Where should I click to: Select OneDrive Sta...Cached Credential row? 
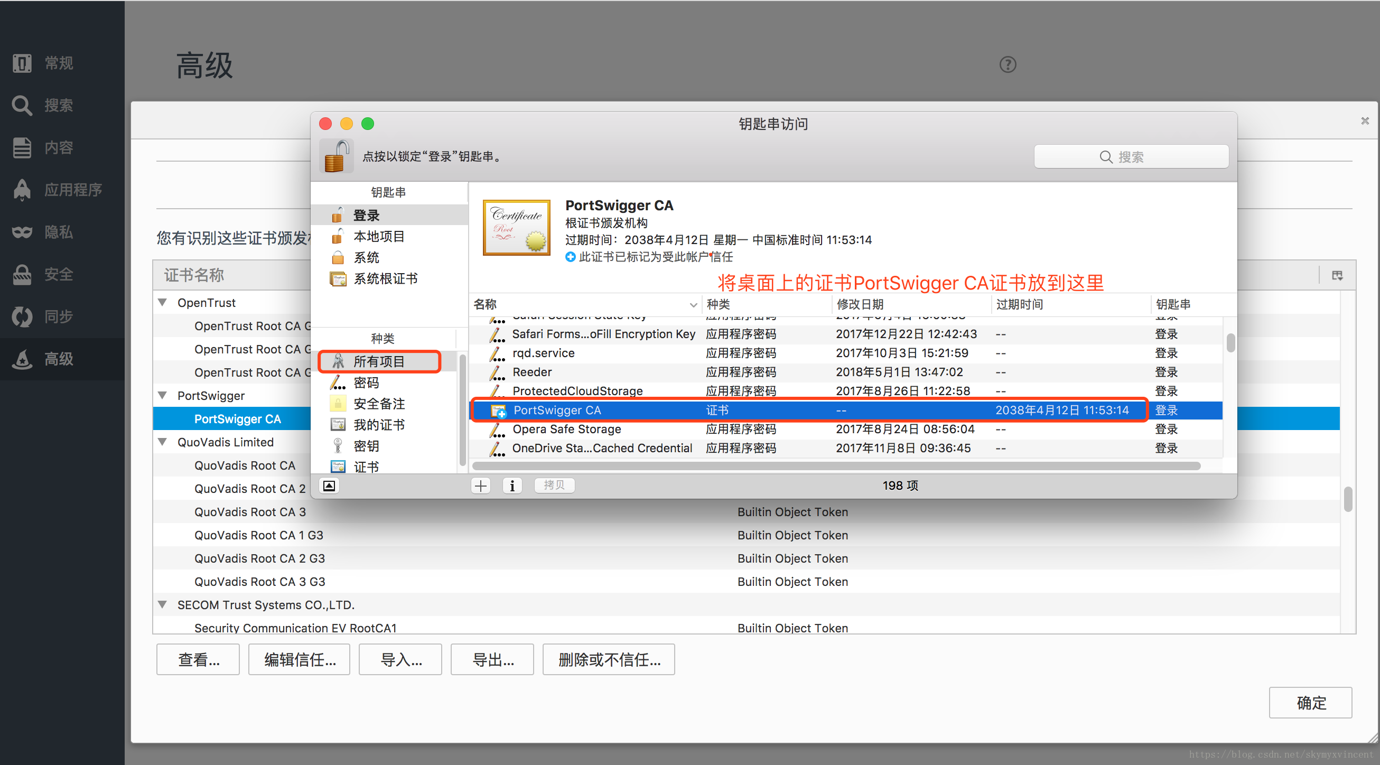tap(846, 449)
